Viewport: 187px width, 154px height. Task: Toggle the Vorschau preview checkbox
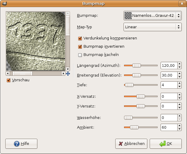point(9,80)
